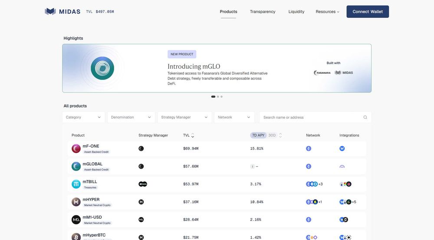Click the +3 networks count for mTBILL
Screen dimensions: 434x240
tap(321, 184)
